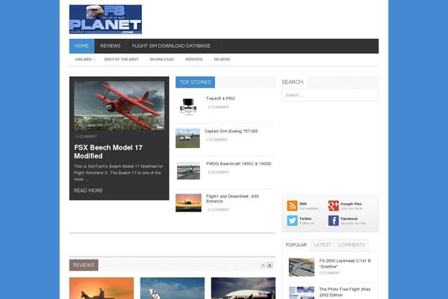The height and width of the screenshot is (299, 448).
Task: Go to previous review slider arrow
Action: (x=263, y=265)
